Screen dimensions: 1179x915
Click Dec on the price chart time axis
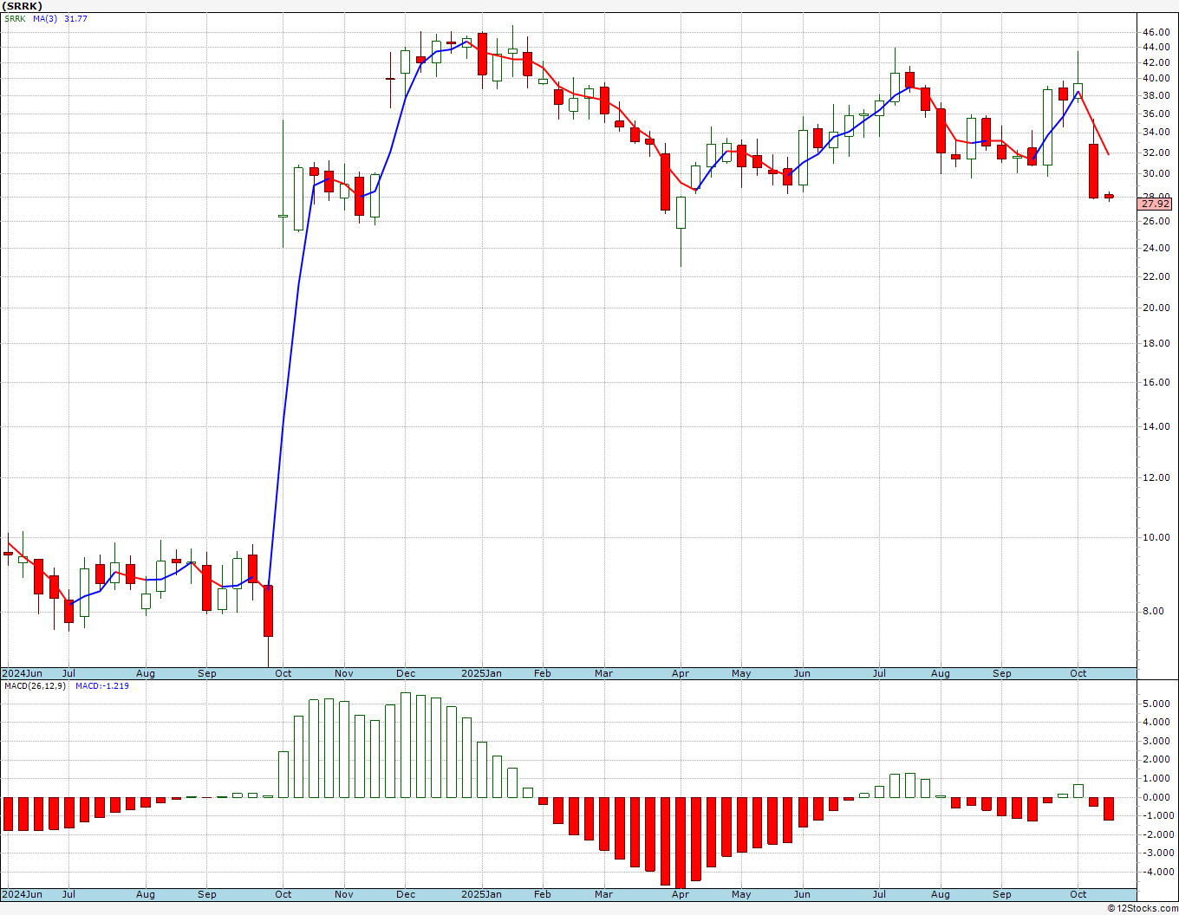[406, 674]
